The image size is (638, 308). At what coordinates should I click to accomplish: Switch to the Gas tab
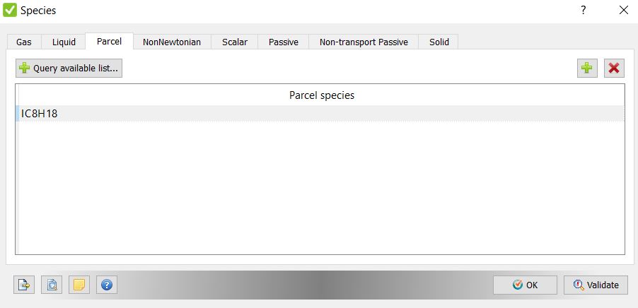pyautogui.click(x=24, y=42)
